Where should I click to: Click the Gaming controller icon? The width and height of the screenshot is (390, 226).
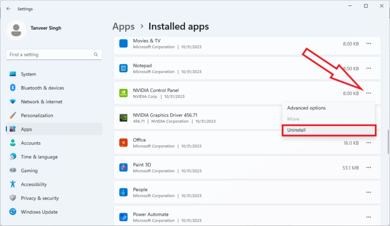click(x=13, y=170)
